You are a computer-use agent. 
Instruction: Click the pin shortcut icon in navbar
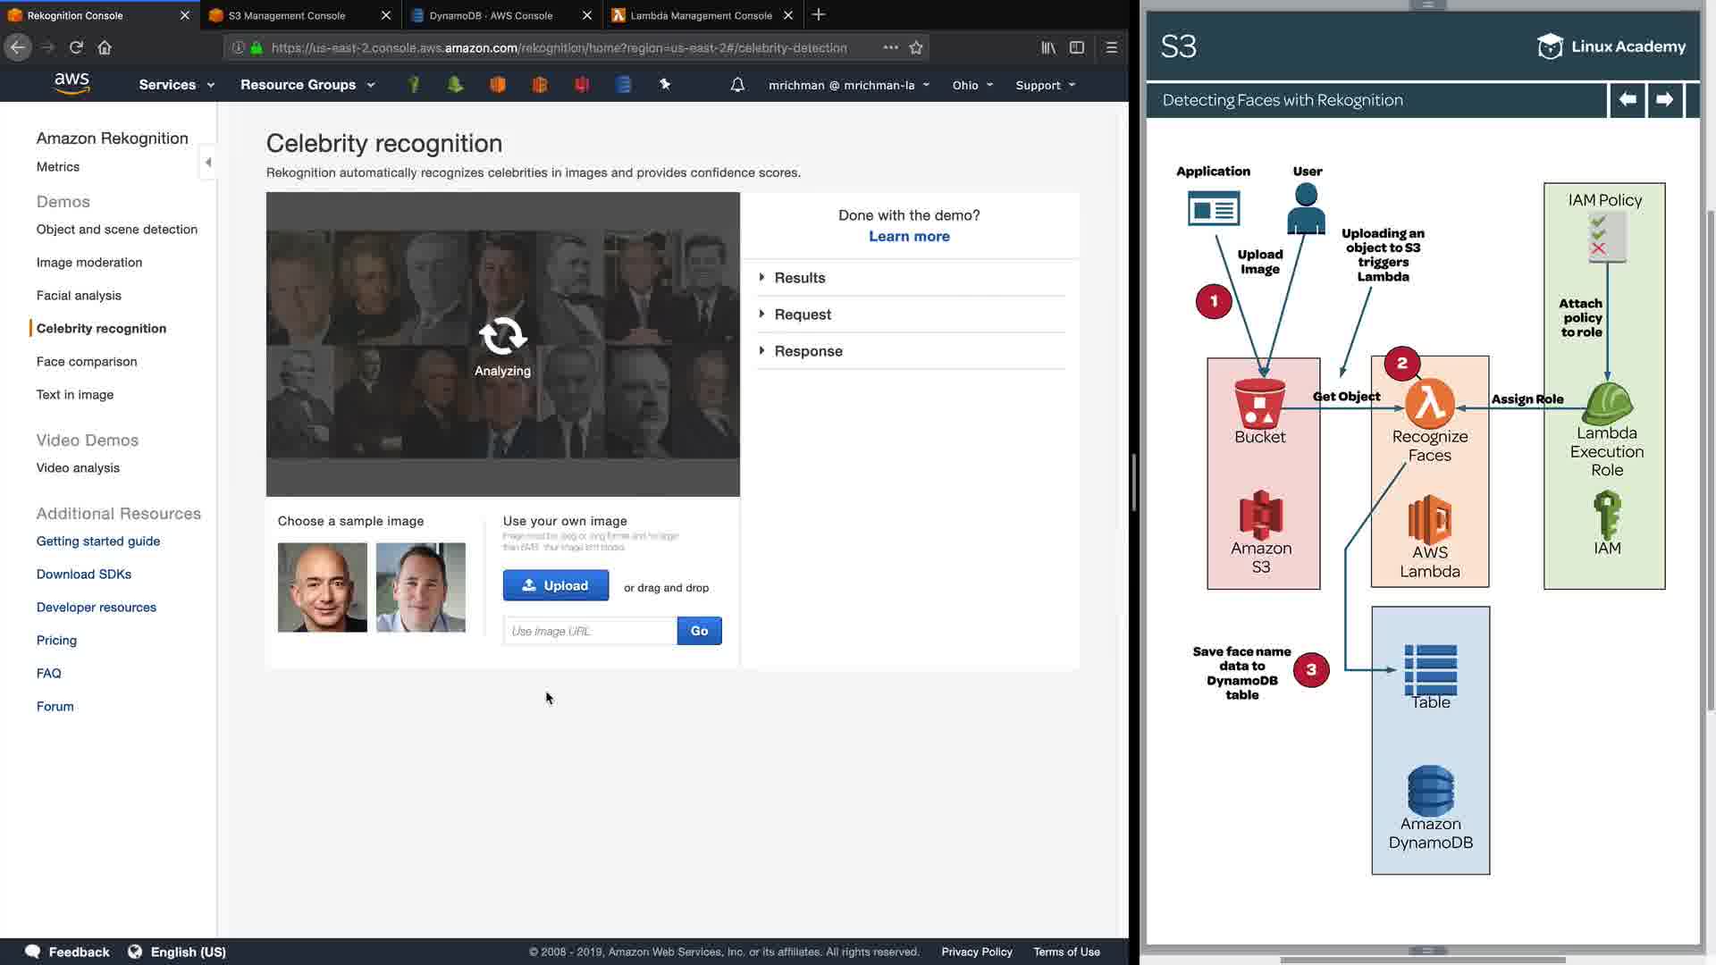(665, 84)
